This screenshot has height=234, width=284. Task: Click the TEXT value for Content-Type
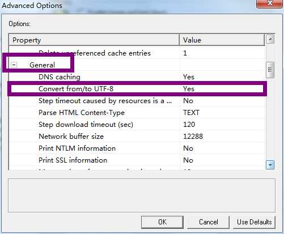[191, 113]
